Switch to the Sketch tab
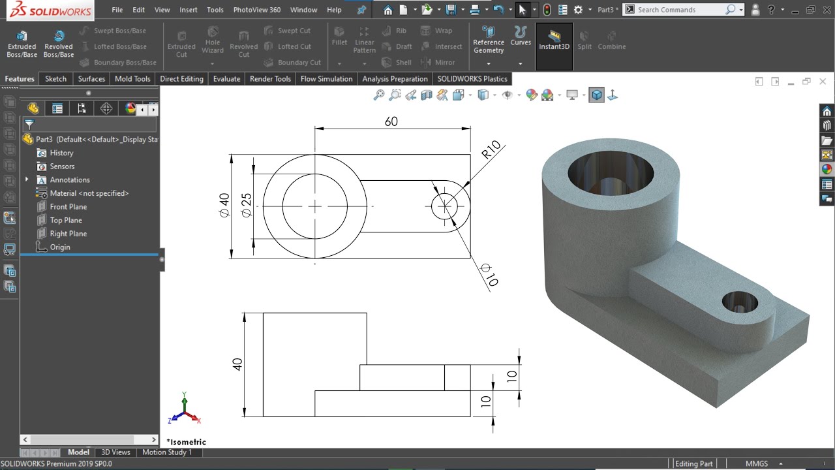This screenshot has width=835, height=470. 55,79
